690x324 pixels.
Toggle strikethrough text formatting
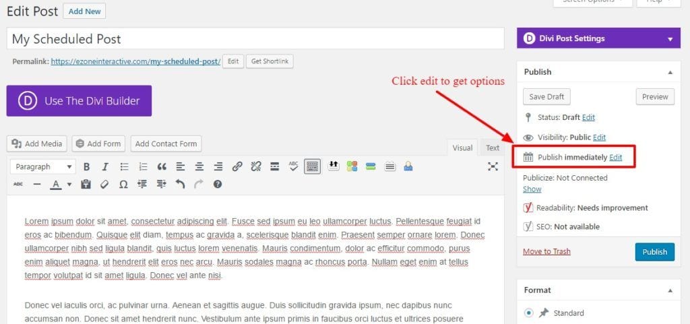[x=18, y=184]
